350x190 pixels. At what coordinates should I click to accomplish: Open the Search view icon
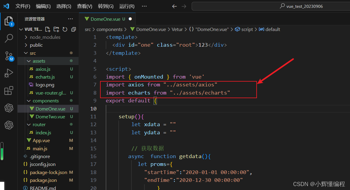point(9,38)
